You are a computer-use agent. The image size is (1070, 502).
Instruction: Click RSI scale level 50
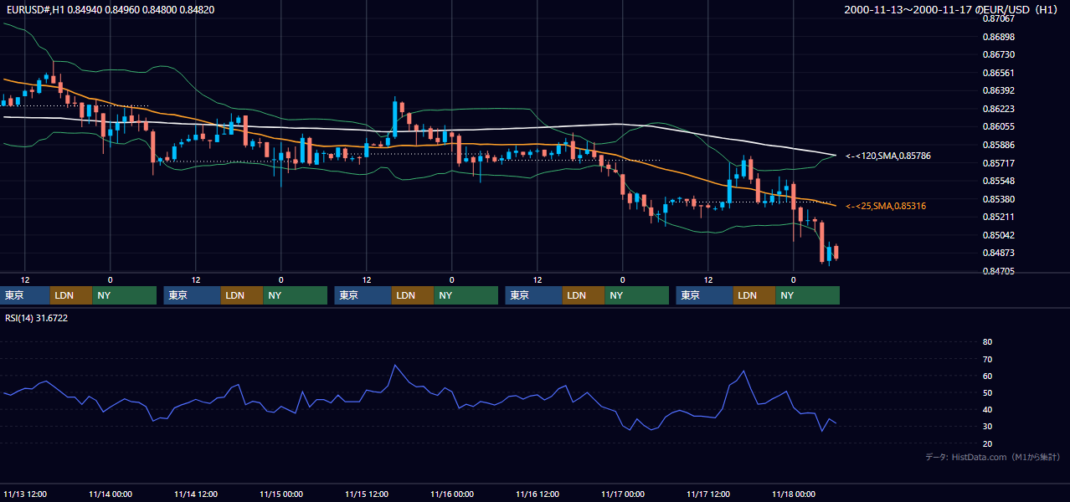(987, 393)
